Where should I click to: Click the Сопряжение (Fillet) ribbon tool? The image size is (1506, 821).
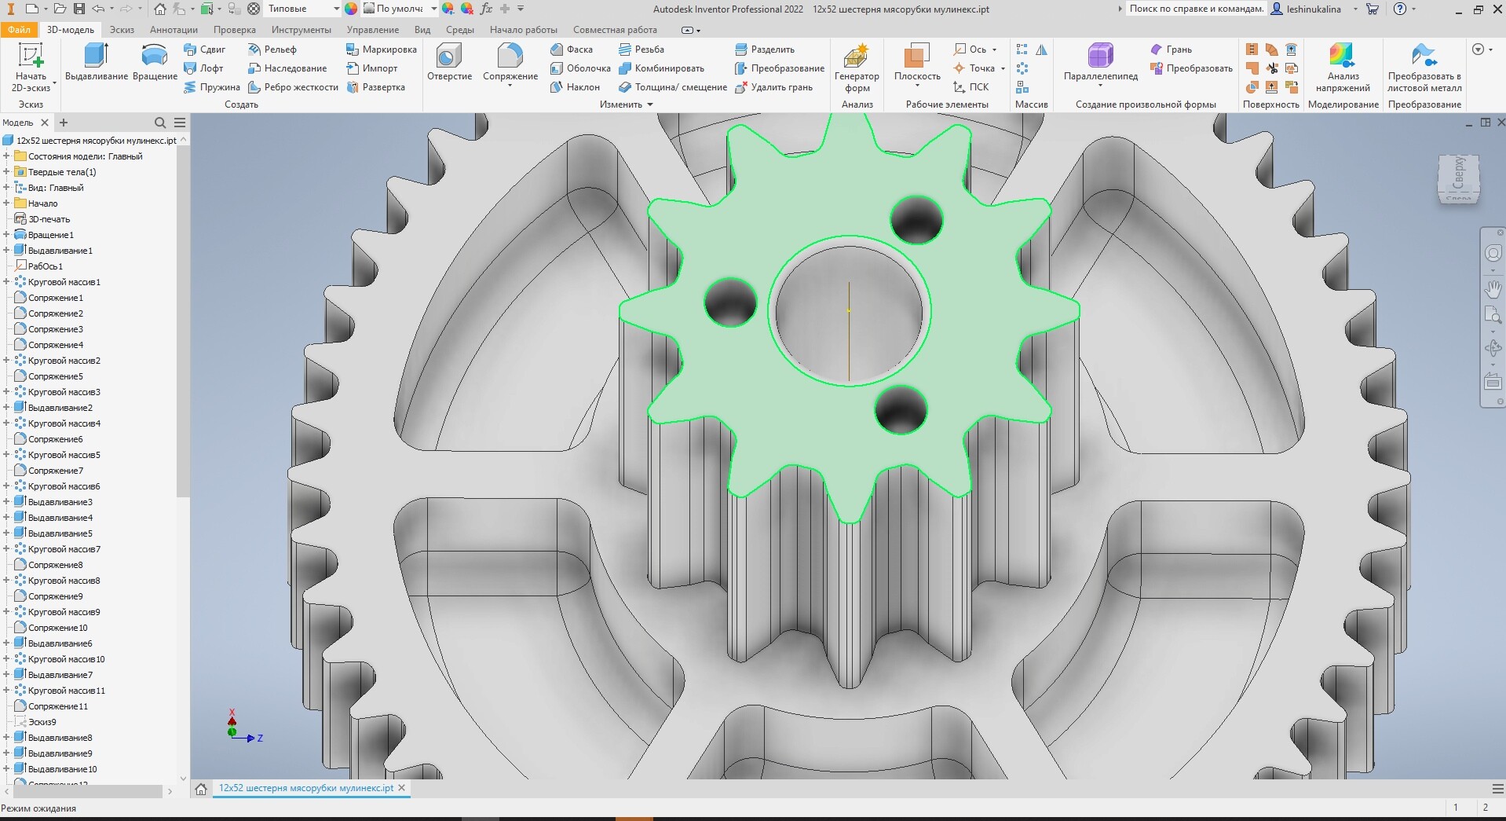(510, 63)
